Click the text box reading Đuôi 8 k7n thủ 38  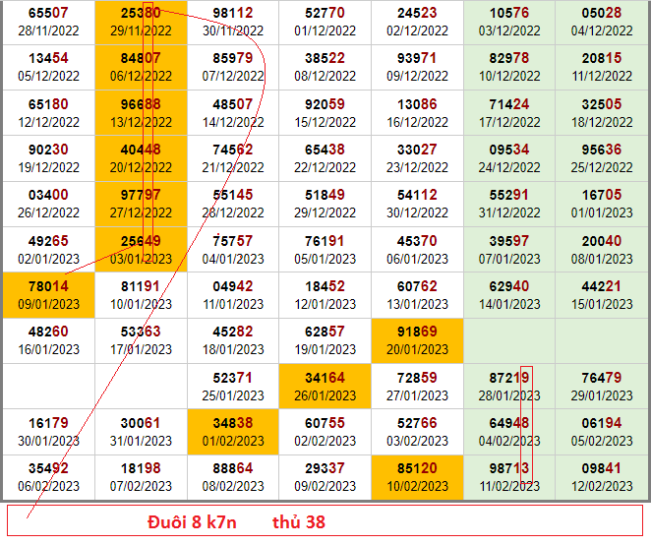(x=325, y=521)
